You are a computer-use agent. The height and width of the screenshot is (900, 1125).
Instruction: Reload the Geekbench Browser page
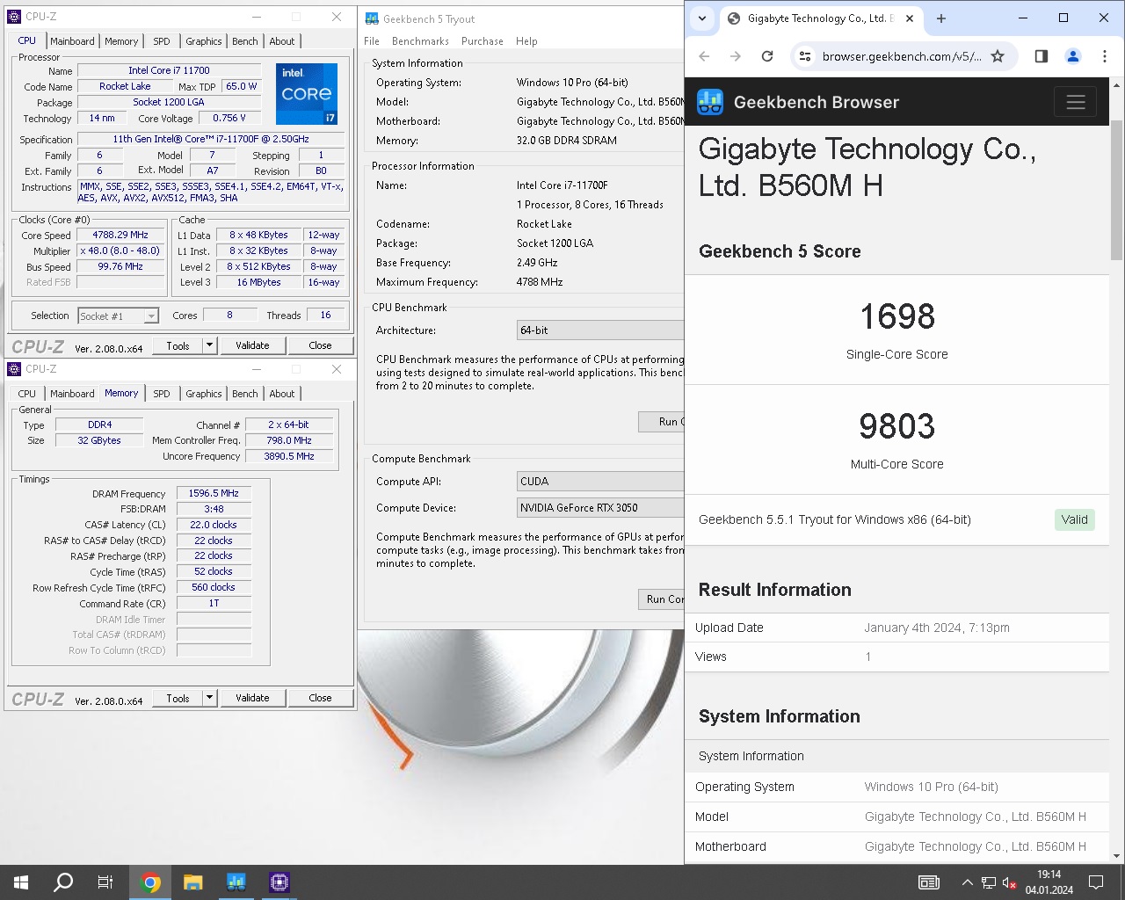point(767,56)
